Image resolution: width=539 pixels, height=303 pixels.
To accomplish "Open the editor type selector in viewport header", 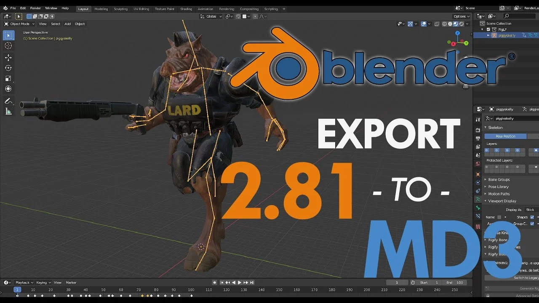I will point(7,16).
